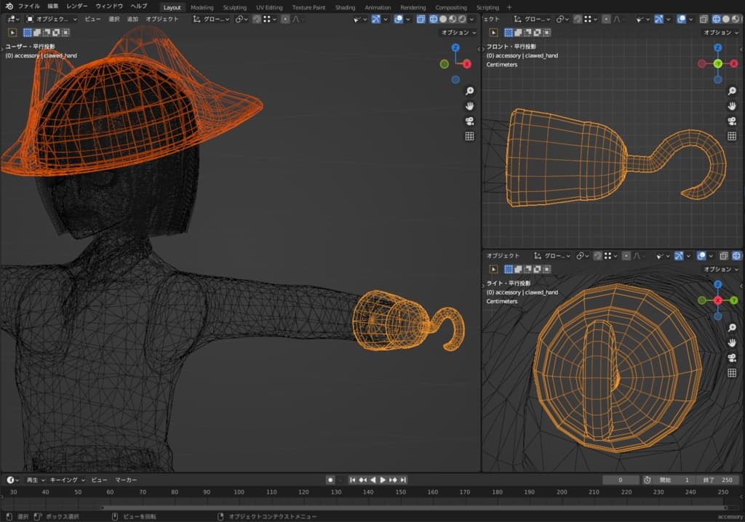Toggle auto-keying record button in timeline

330,480
